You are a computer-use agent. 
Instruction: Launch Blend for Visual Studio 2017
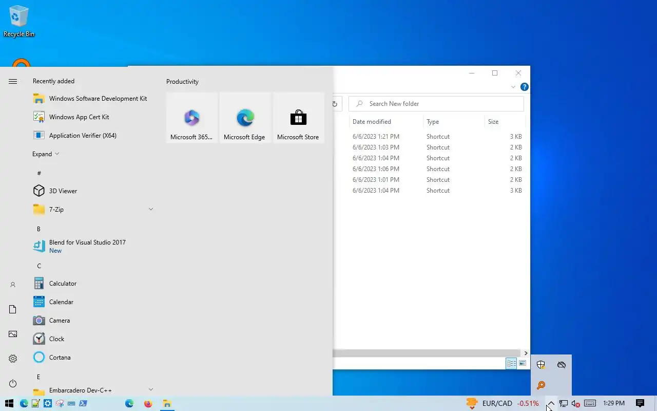93,247
